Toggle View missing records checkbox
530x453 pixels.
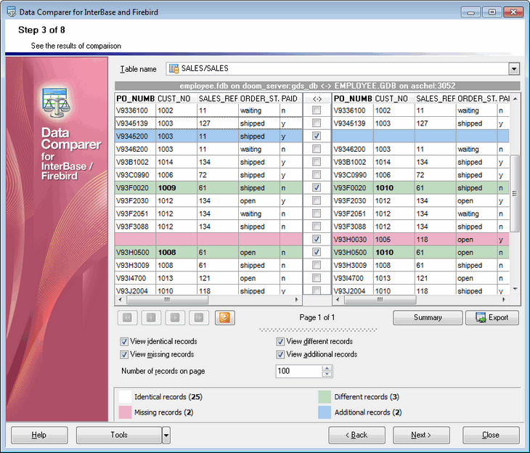(x=124, y=354)
